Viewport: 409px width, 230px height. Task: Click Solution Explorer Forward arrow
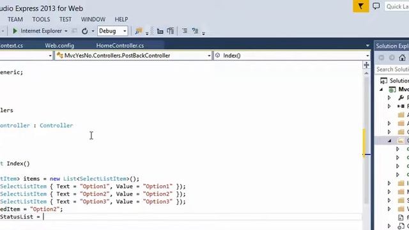(x=392, y=57)
